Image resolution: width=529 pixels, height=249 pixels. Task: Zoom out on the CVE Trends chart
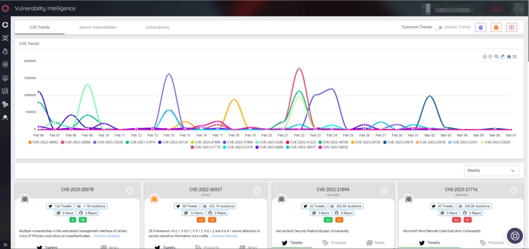(x=491, y=57)
